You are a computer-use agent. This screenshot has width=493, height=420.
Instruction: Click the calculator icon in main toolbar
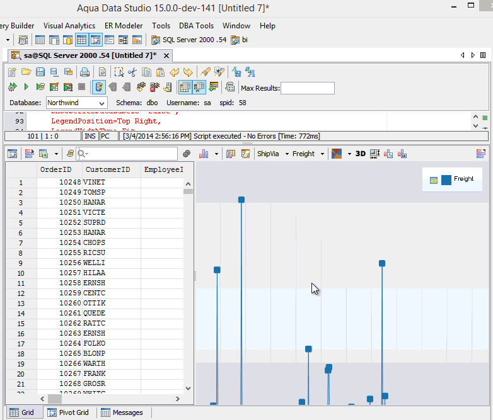pos(23,40)
